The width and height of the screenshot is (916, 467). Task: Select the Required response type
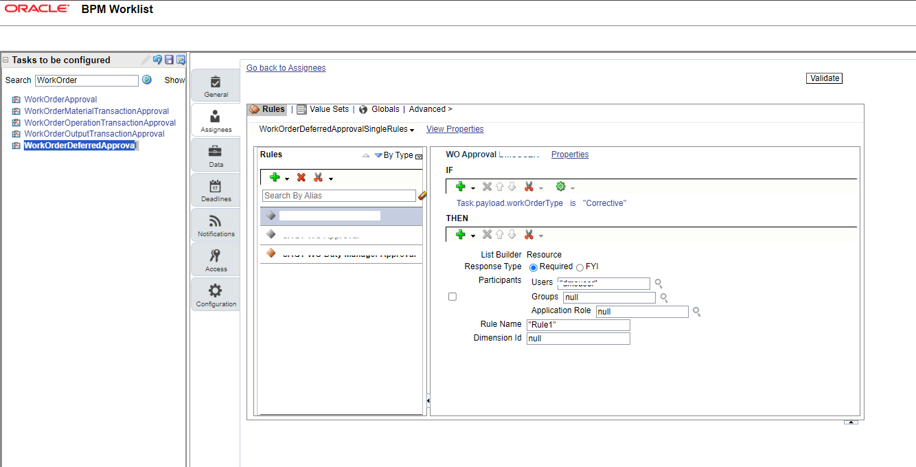[x=534, y=266]
